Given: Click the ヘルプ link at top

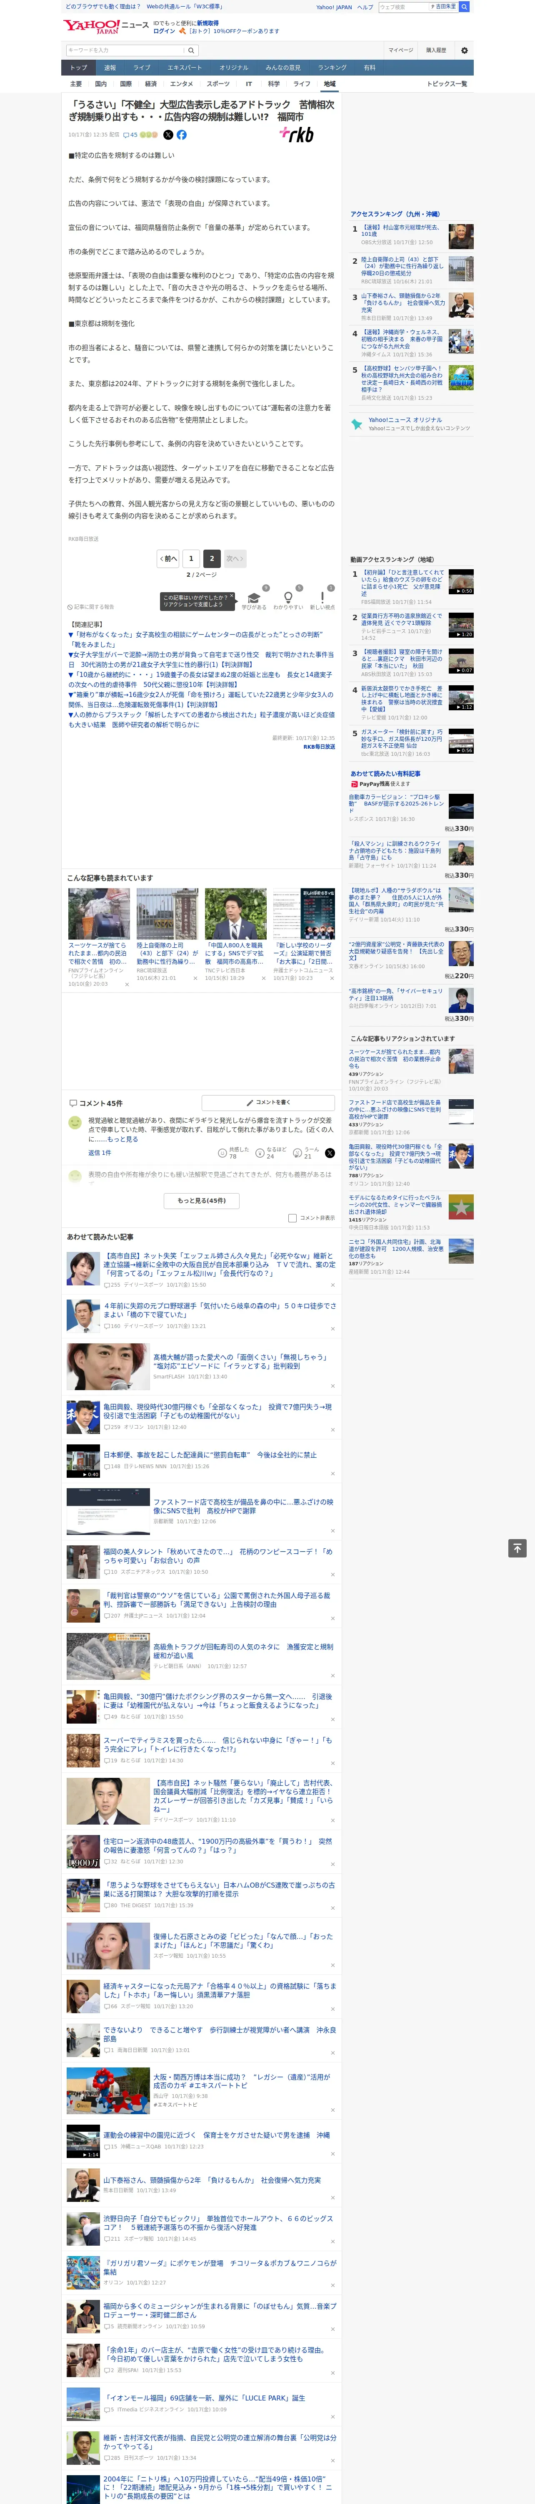Looking at the screenshot, I should [x=364, y=7].
